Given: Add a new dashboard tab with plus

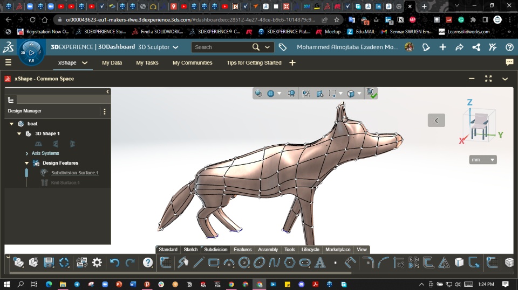Looking at the screenshot, I should pos(292,62).
